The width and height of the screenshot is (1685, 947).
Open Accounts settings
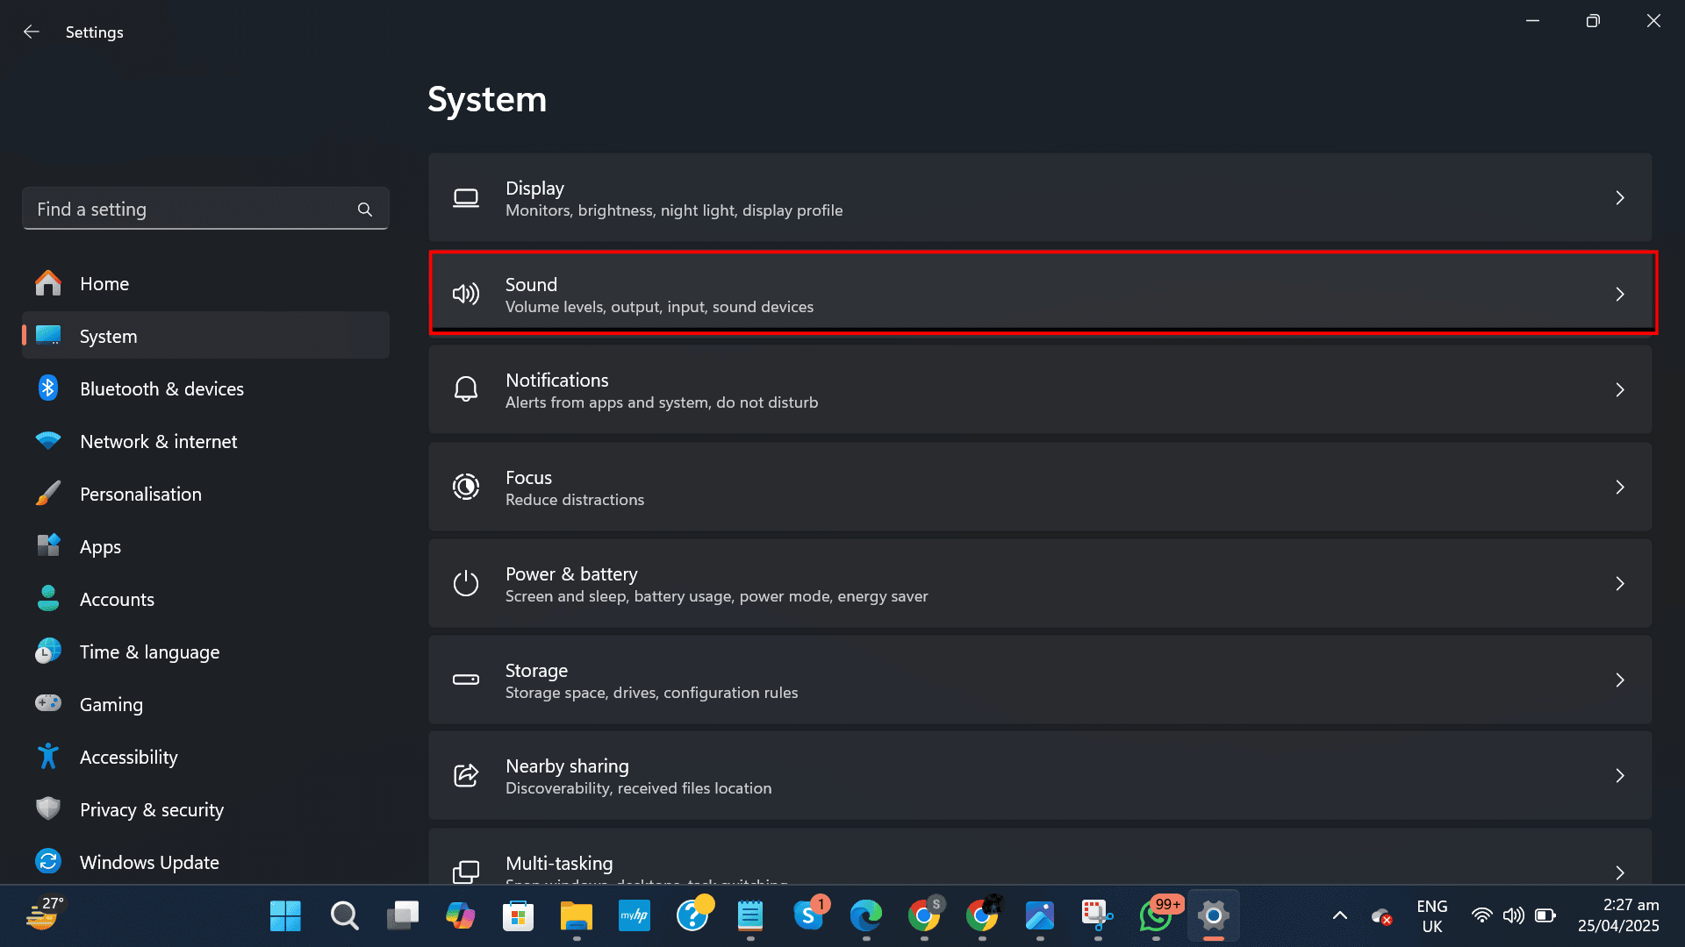[x=117, y=599]
